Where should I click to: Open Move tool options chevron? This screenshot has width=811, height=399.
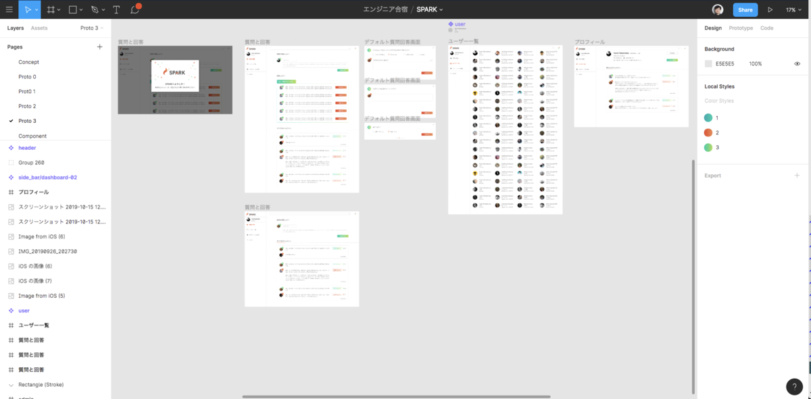(x=36, y=10)
